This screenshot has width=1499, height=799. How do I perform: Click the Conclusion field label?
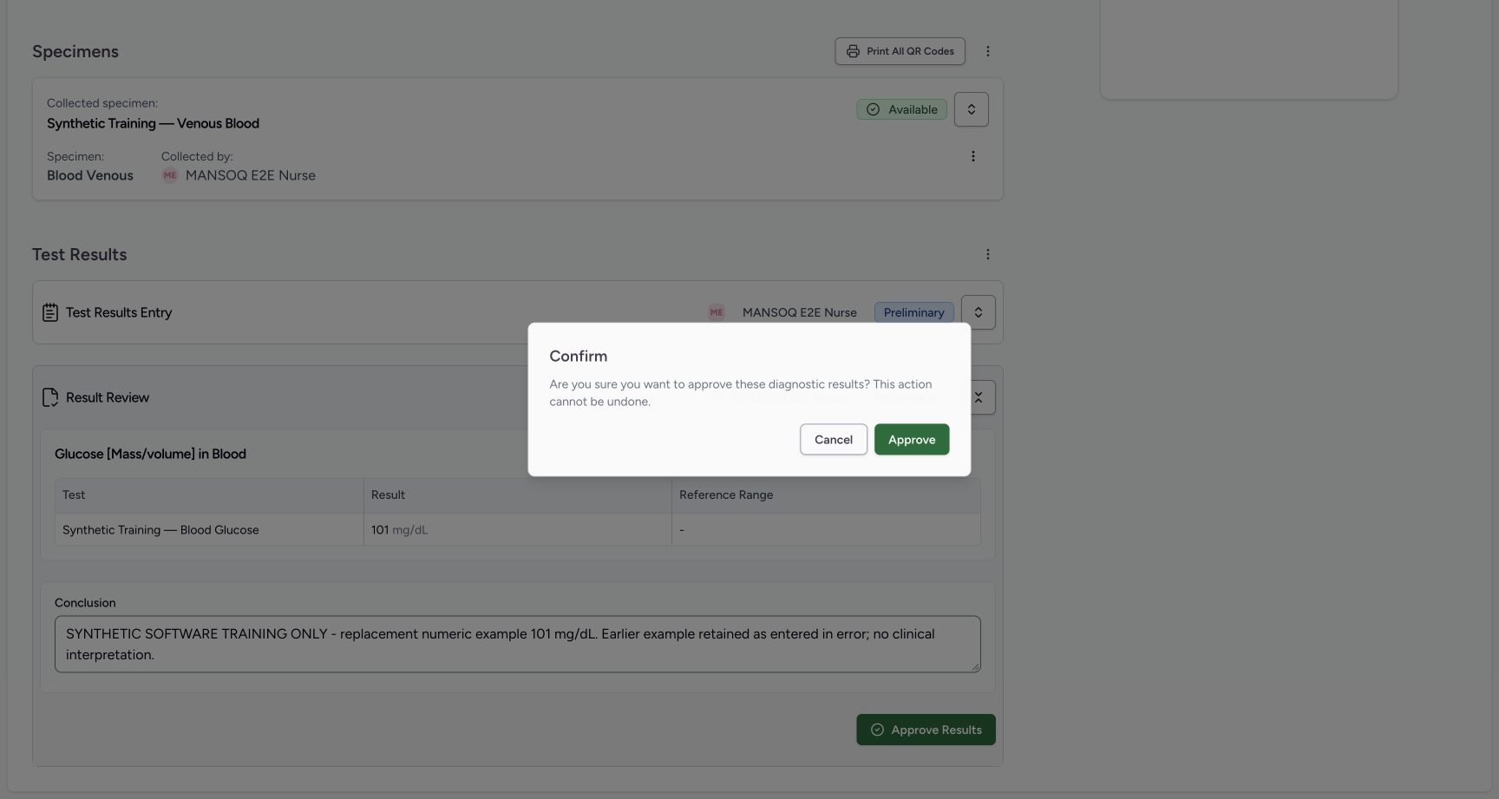(85, 603)
